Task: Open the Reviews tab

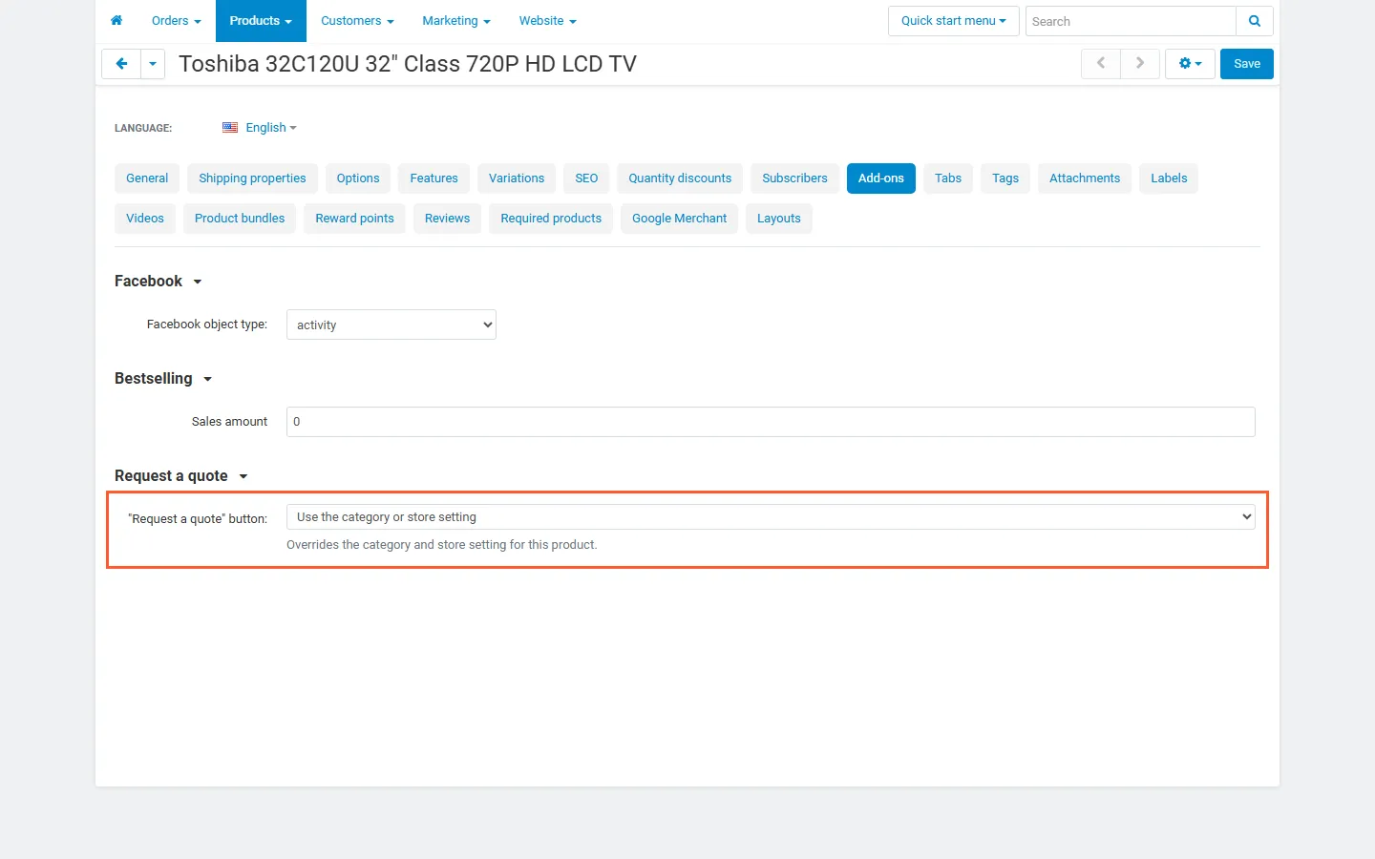Action: [448, 219]
